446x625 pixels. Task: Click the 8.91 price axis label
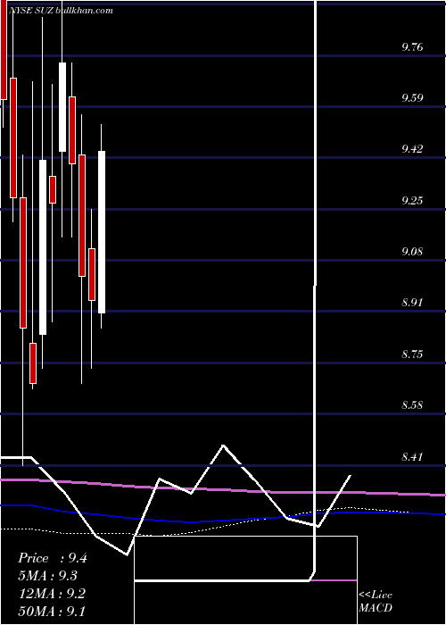[412, 303]
